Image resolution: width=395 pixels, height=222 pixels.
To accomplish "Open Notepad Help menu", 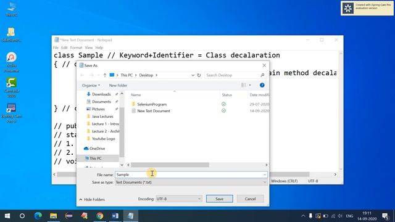I will click(99, 47).
